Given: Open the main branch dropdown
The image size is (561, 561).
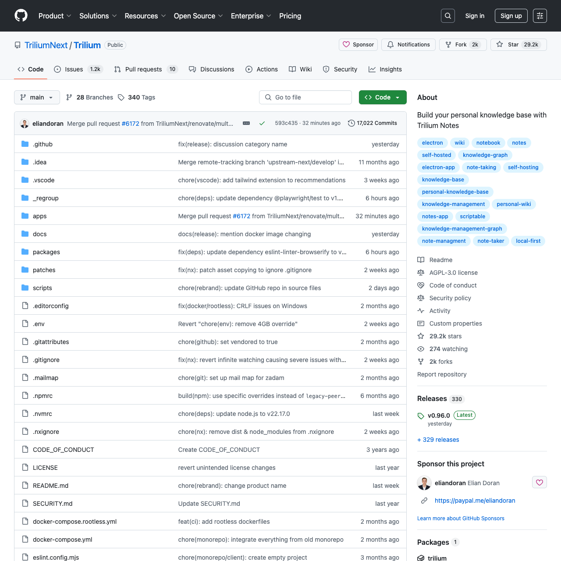Looking at the screenshot, I should pyautogui.click(x=37, y=97).
